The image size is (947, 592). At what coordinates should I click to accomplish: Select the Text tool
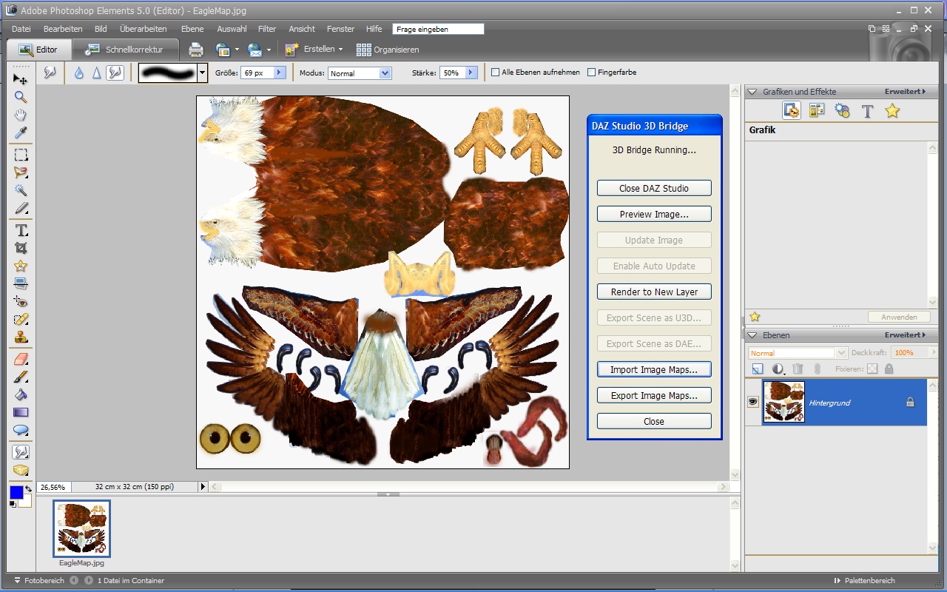click(21, 230)
